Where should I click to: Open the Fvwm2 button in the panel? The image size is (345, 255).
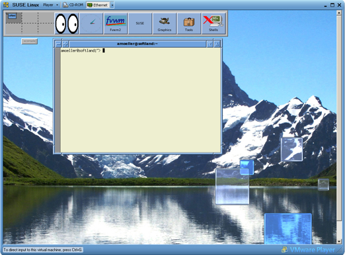(116, 23)
